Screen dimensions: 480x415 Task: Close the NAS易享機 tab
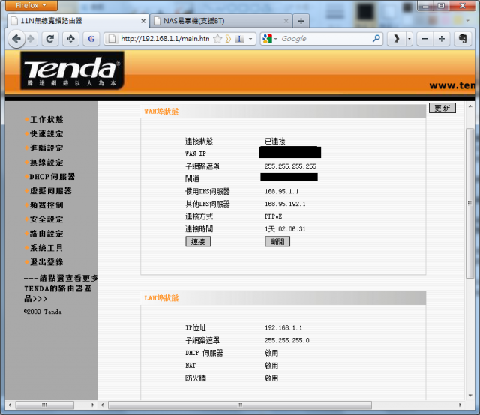286,21
